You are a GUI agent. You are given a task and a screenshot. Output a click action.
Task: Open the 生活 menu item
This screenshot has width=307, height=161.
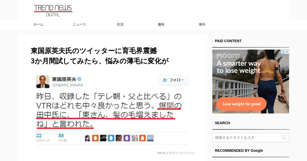[x=120, y=25]
